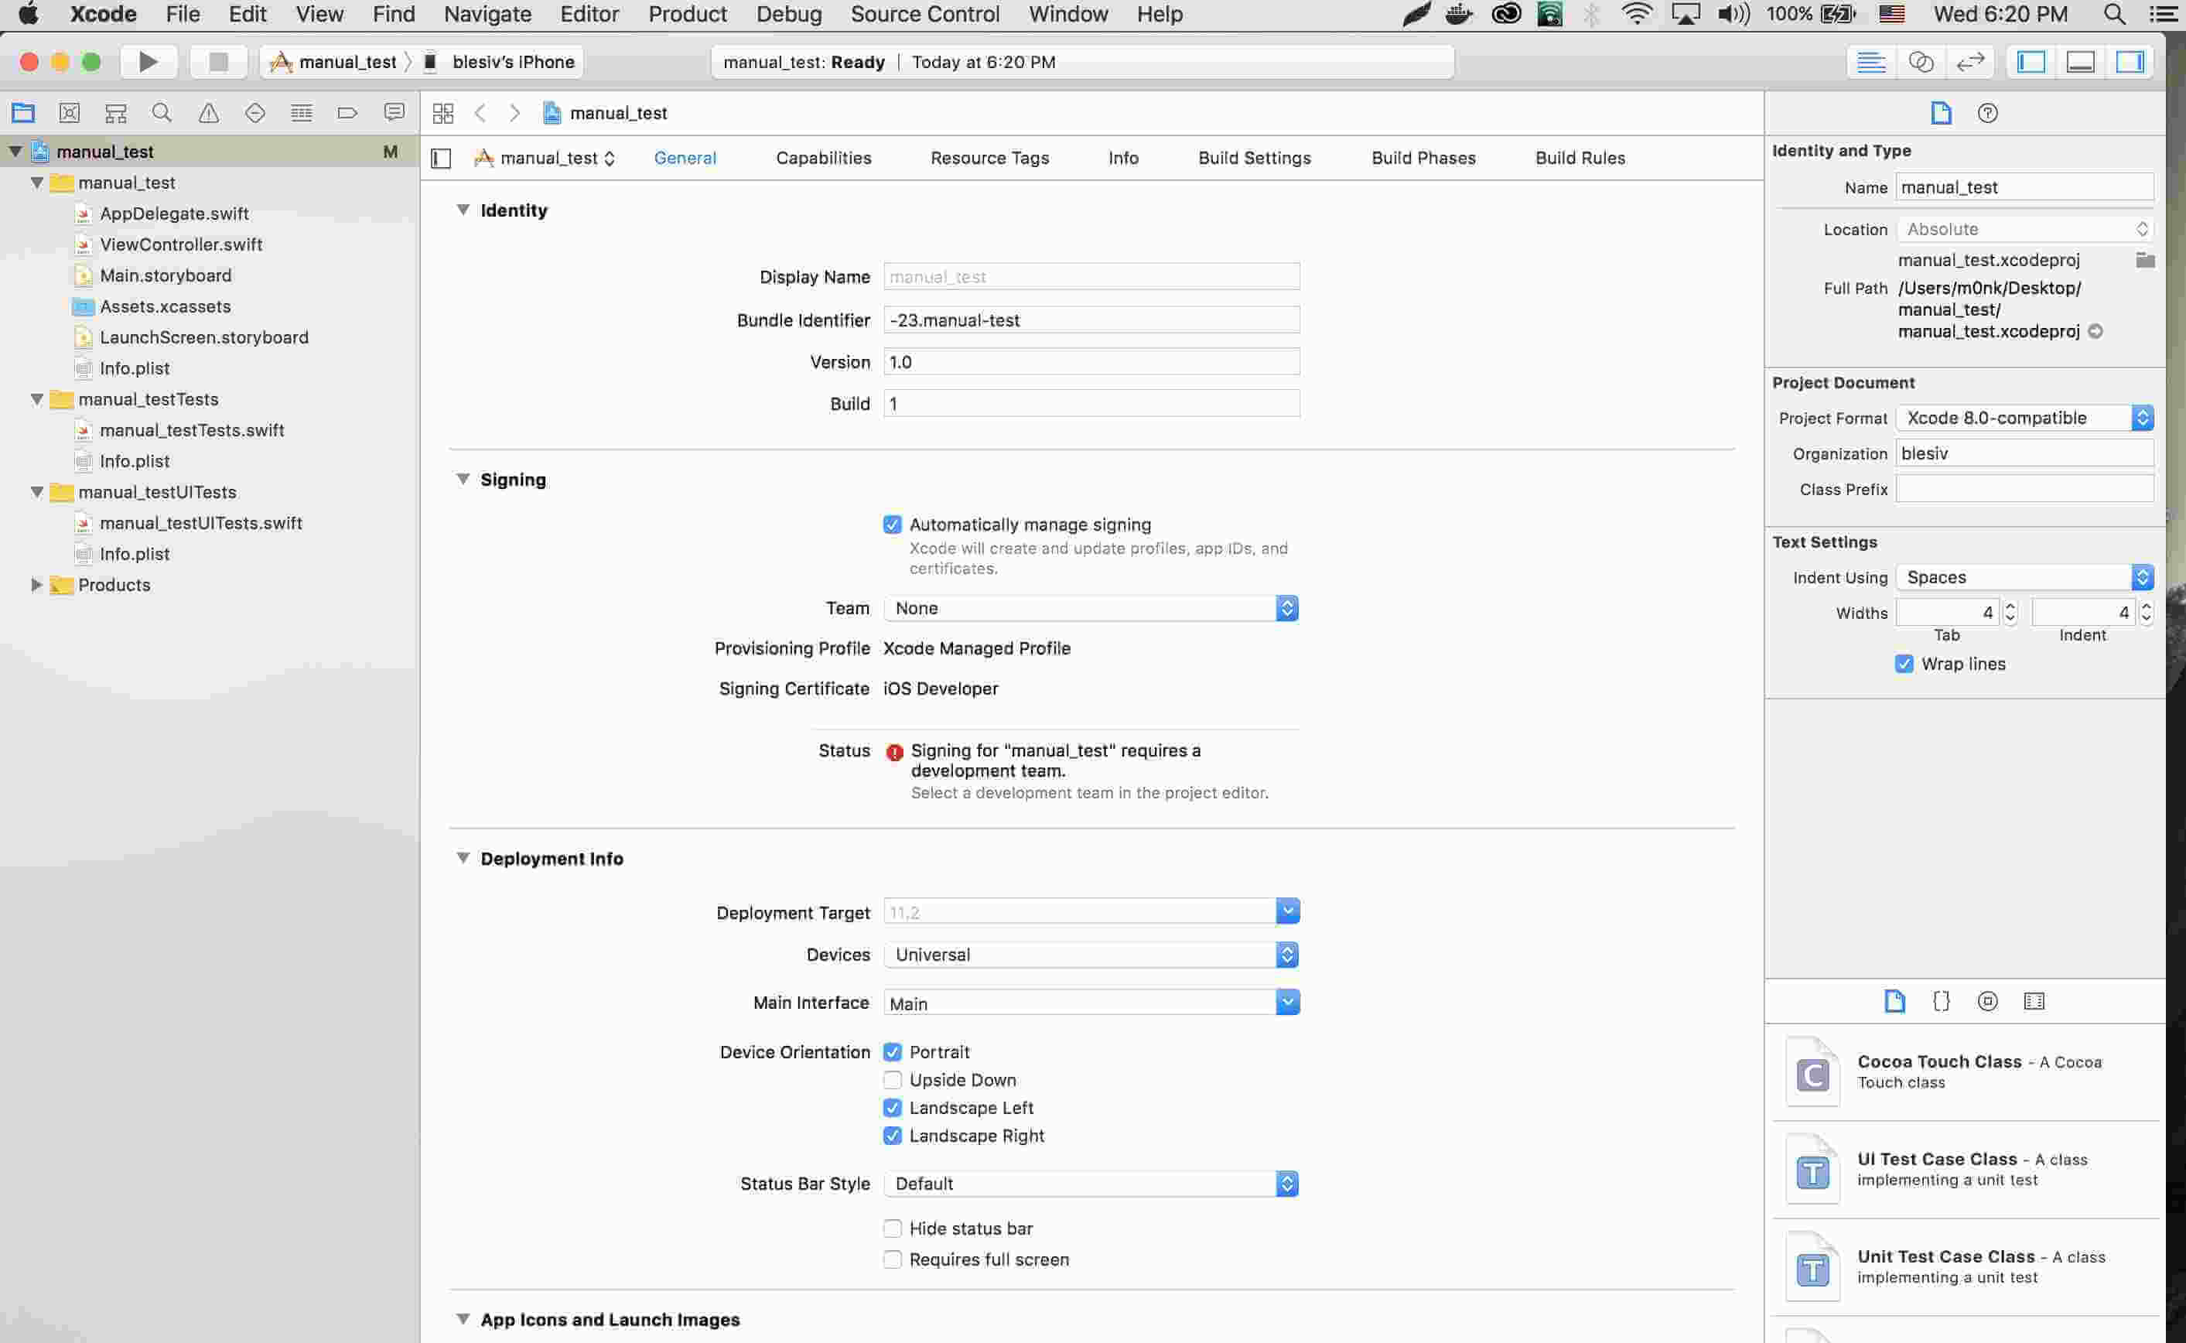Click the Cocoa Touch Class template
The height and width of the screenshot is (1343, 2186).
click(x=1962, y=1070)
